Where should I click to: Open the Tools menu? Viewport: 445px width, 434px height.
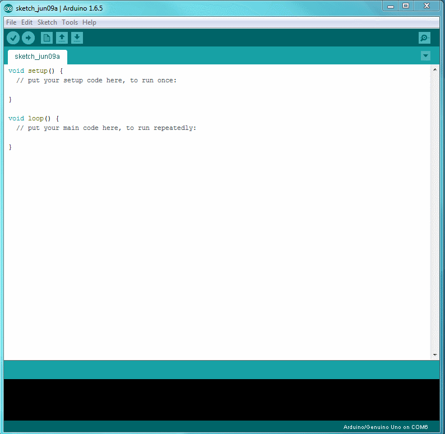pos(70,22)
